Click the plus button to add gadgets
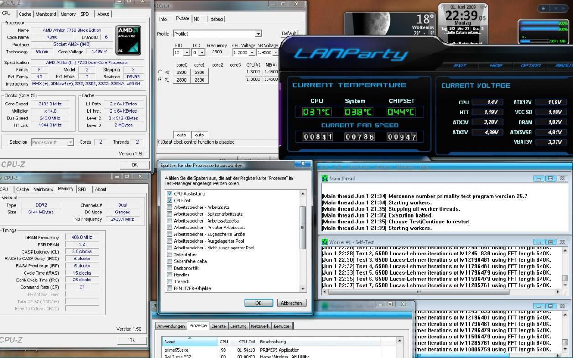 pos(544,8)
